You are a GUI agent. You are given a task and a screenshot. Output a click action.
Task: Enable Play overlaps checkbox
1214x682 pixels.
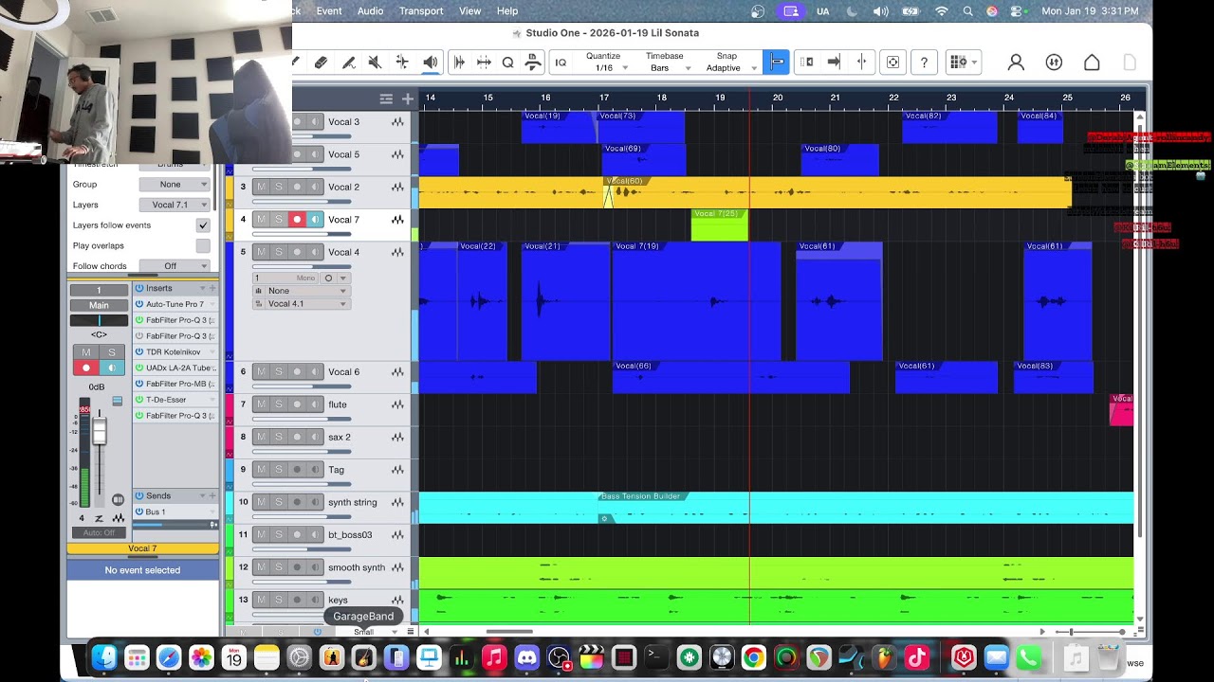(x=203, y=245)
